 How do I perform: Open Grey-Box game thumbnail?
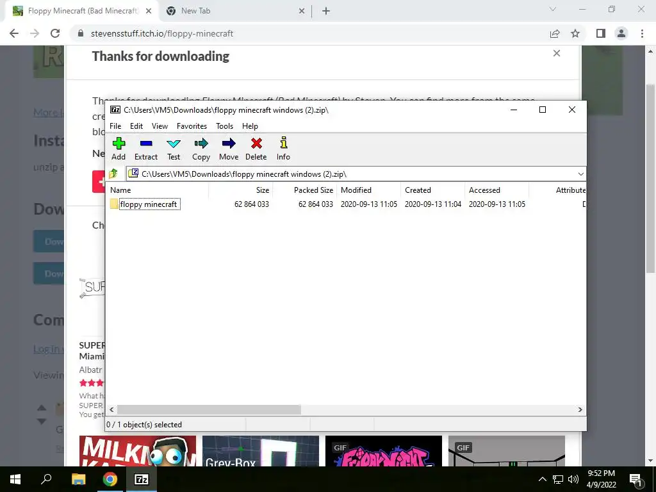[260, 451]
